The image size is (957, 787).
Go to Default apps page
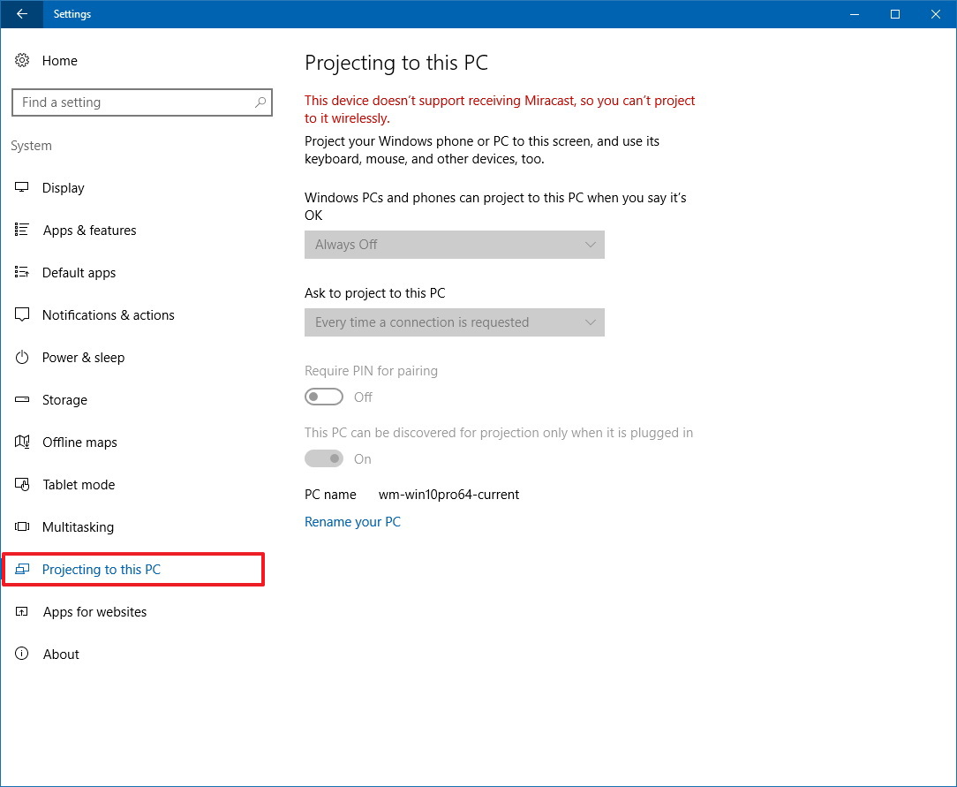click(79, 273)
